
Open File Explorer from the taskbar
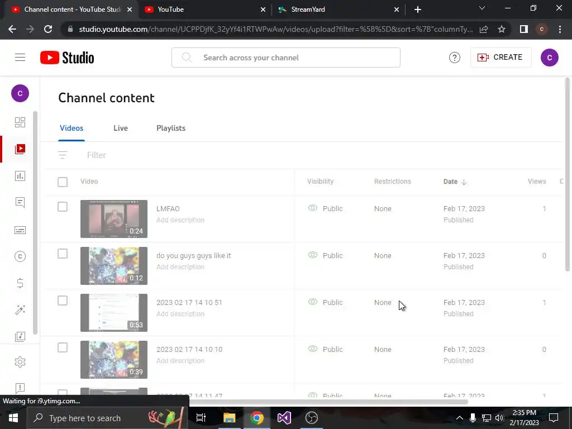[230, 418]
